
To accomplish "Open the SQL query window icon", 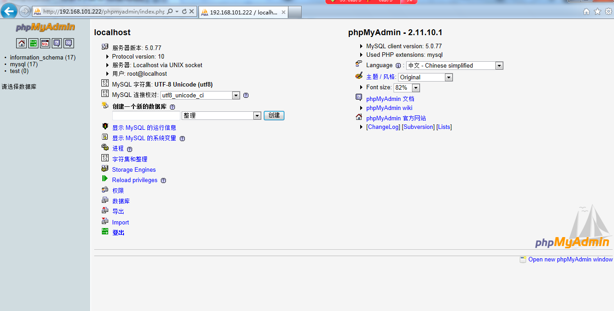I will click(x=45, y=43).
